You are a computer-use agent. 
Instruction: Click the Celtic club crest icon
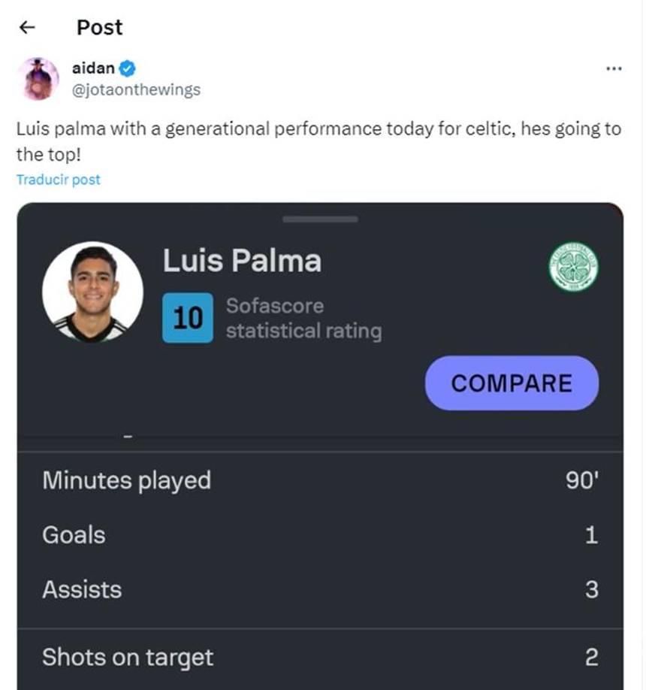pyautogui.click(x=573, y=268)
